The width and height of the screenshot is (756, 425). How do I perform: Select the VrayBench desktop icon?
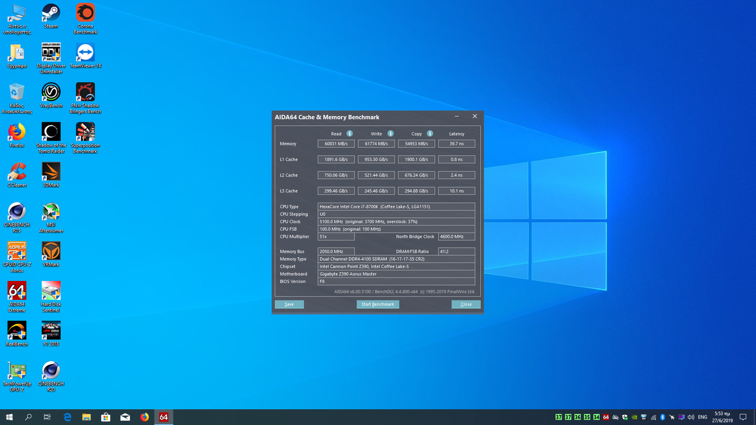51,95
